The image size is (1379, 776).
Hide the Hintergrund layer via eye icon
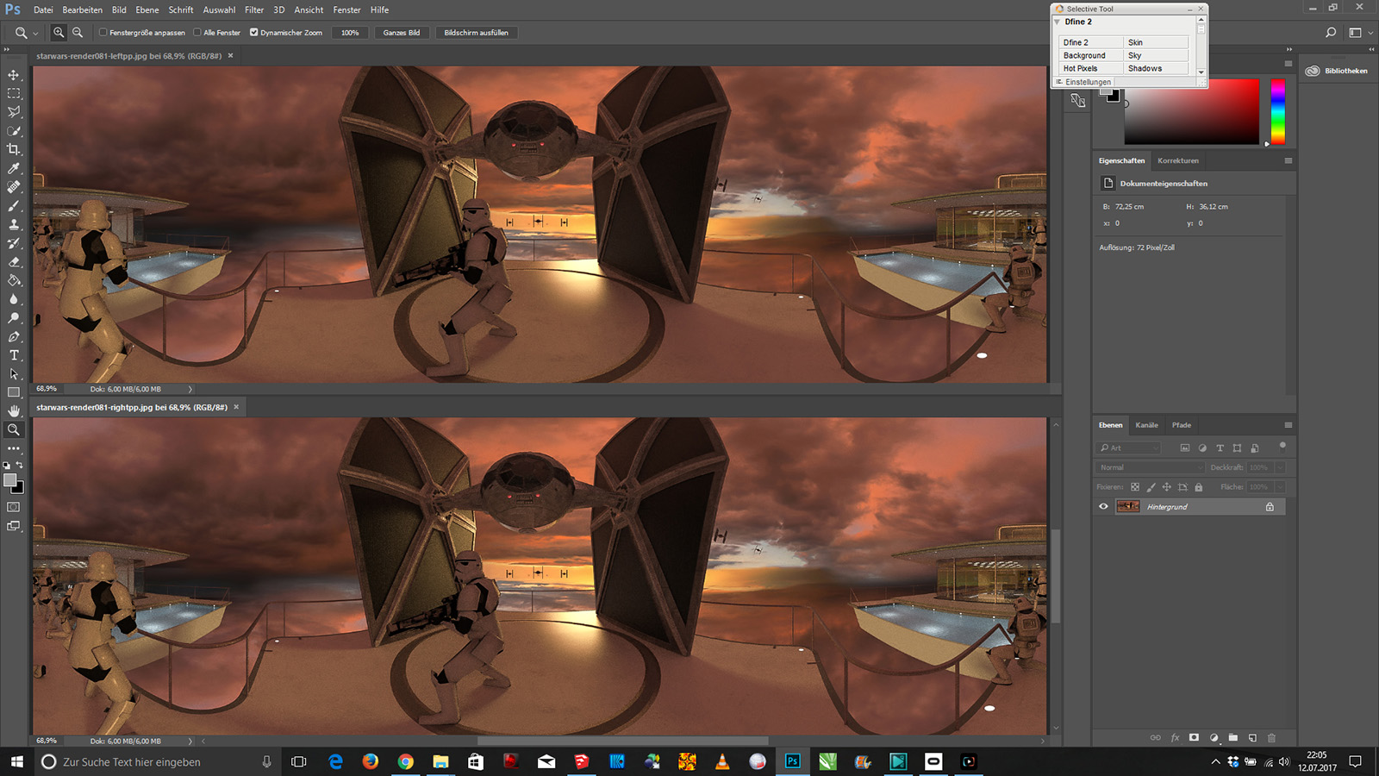[1103, 507]
